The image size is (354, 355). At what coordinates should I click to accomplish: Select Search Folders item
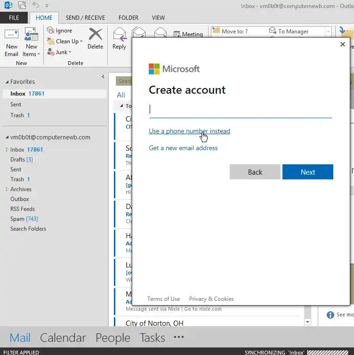pos(28,229)
